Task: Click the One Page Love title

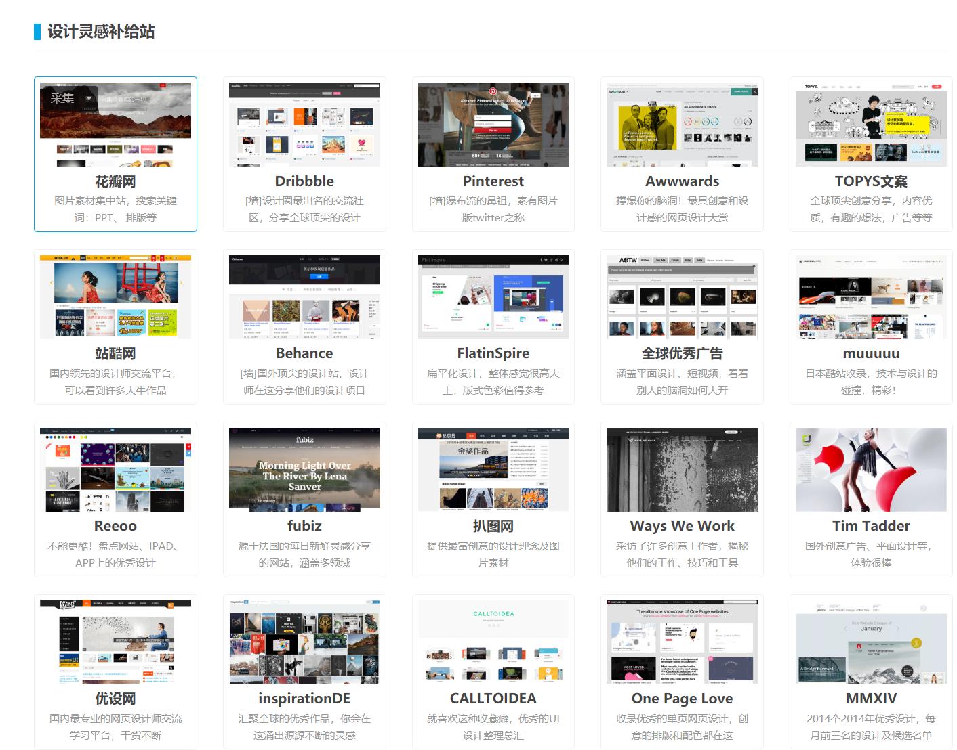Action: [x=682, y=699]
